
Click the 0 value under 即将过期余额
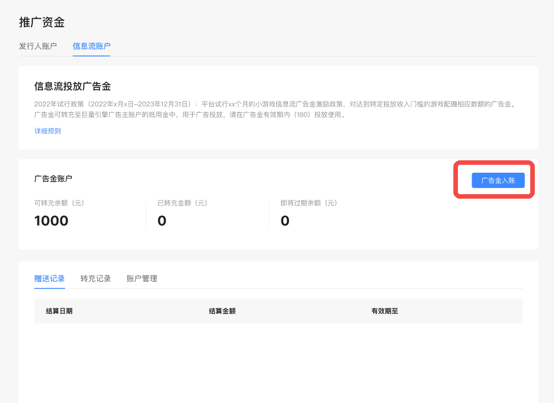[285, 221]
